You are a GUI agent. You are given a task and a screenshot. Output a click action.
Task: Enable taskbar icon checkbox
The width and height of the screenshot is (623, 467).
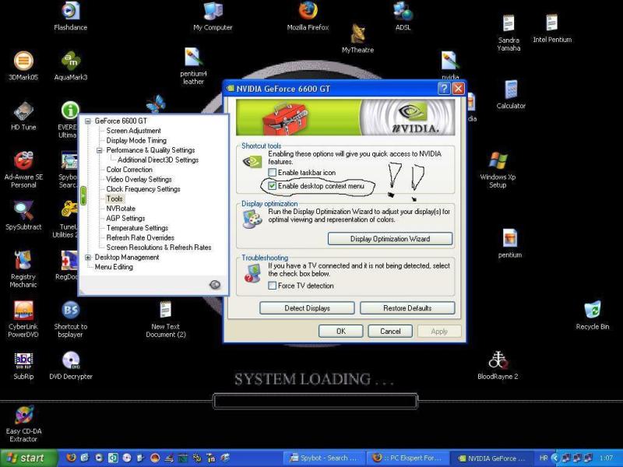(x=272, y=172)
